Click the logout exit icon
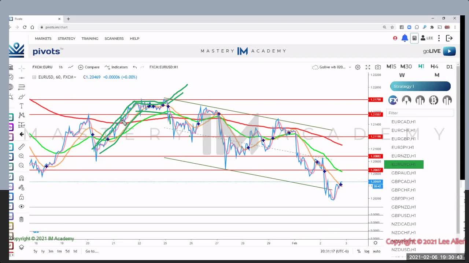Viewport: 469px width, 263px height. (449, 38)
